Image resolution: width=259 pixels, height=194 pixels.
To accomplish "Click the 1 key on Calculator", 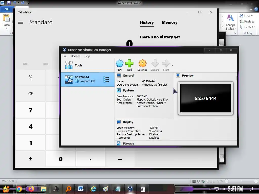I will (31, 143).
